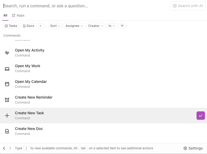This screenshot has height=154, width=207.
Task: Click the Open My Work inbox icon
Action: [7, 69]
